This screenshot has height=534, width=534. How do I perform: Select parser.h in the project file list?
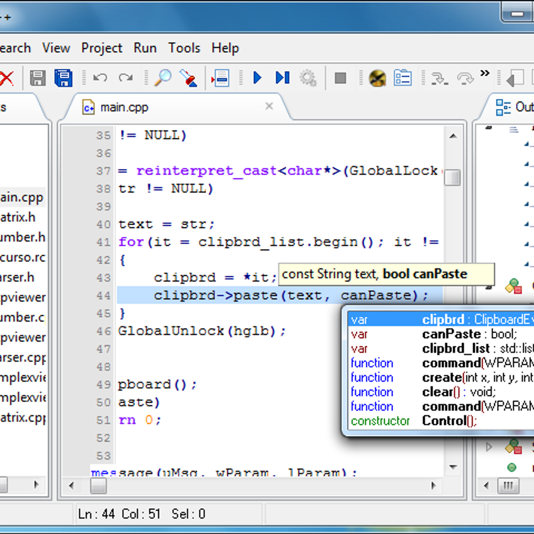[x=17, y=277]
